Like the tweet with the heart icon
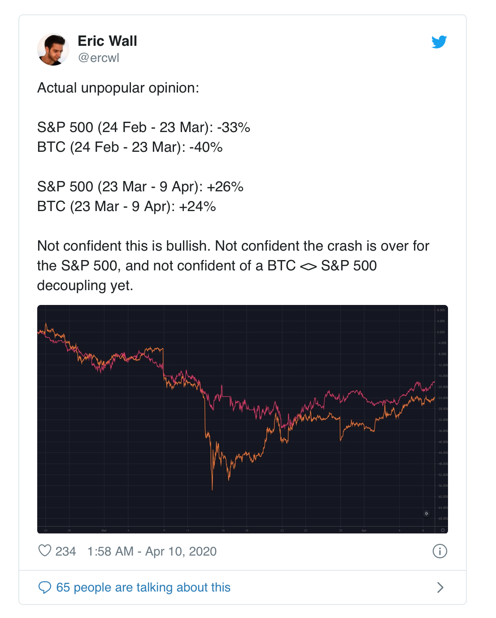The height and width of the screenshot is (618, 496). point(45,551)
